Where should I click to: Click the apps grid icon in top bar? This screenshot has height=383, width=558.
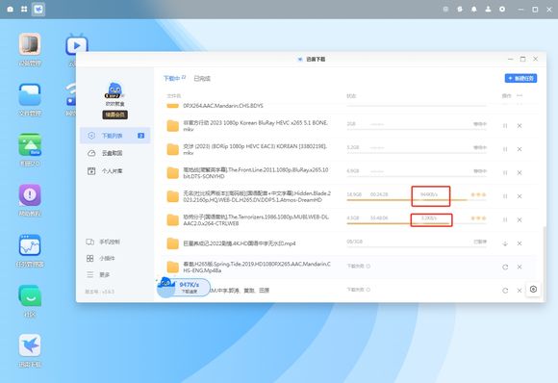(x=24, y=9)
